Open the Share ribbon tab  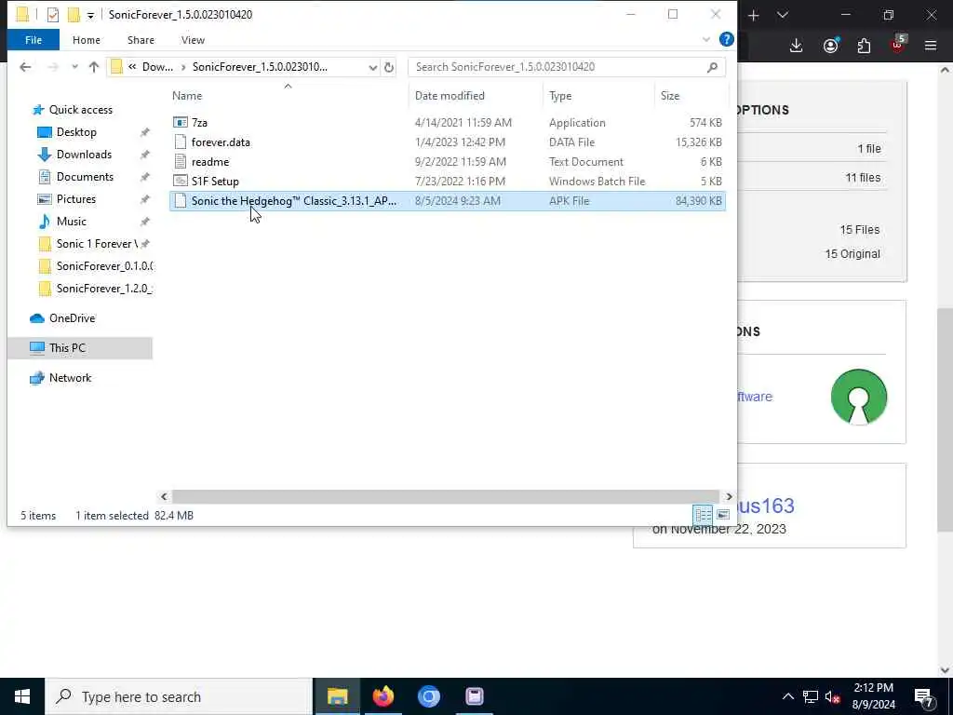point(141,40)
